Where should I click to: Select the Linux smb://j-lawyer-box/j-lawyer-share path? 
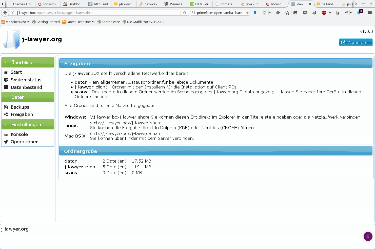126,123
